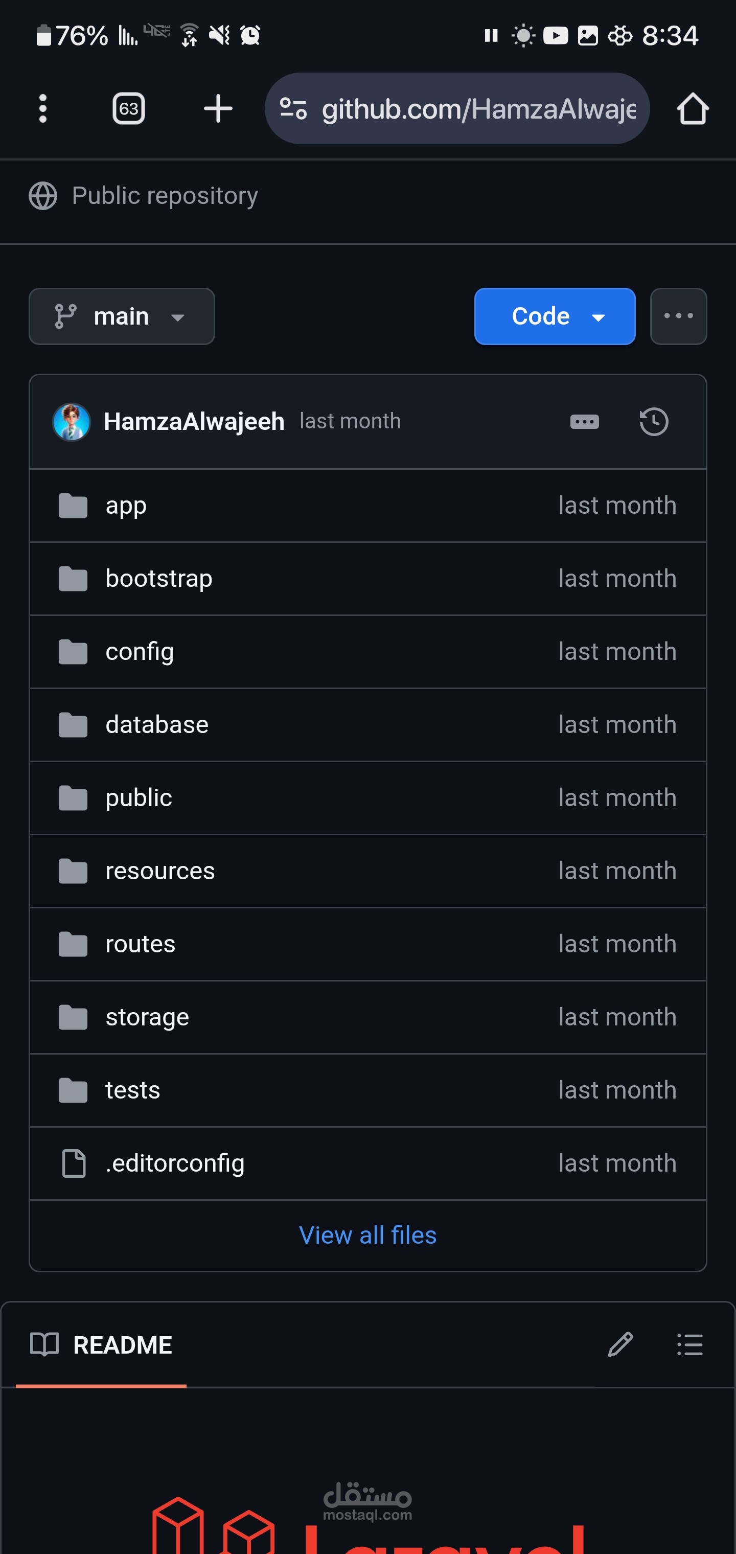The image size is (736, 1554).
Task: Open the browser three-dot menu
Action: click(x=43, y=108)
